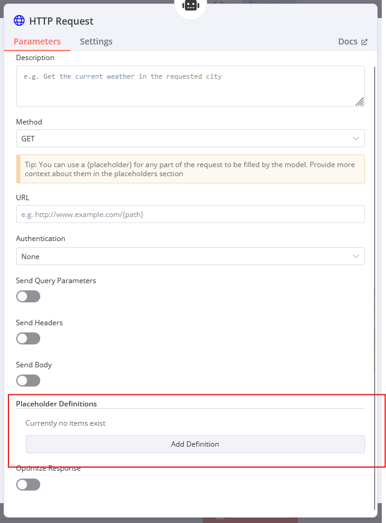The width and height of the screenshot is (386, 523).
Task: Click the Method dropdown chevron arrow
Action: point(356,138)
